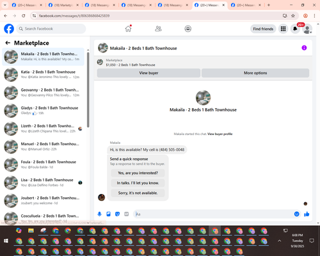Attach a photo using the image icon
The width and height of the screenshot is (320, 256).
(x=108, y=214)
